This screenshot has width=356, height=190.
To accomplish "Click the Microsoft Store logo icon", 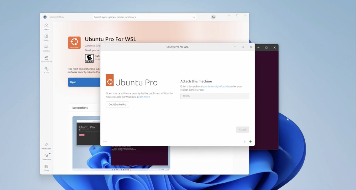I will tap(45, 17).
